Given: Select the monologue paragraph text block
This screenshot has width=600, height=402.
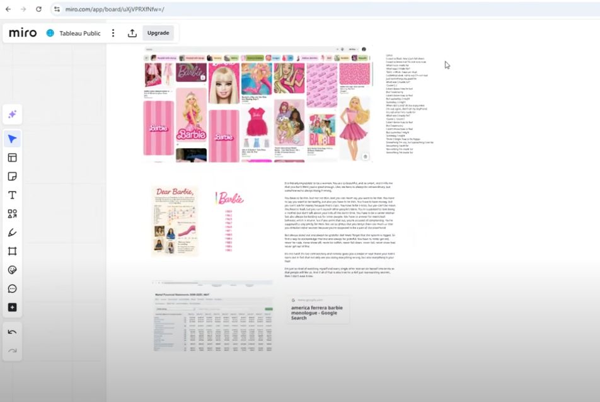Looking at the screenshot, I should 340,229.
